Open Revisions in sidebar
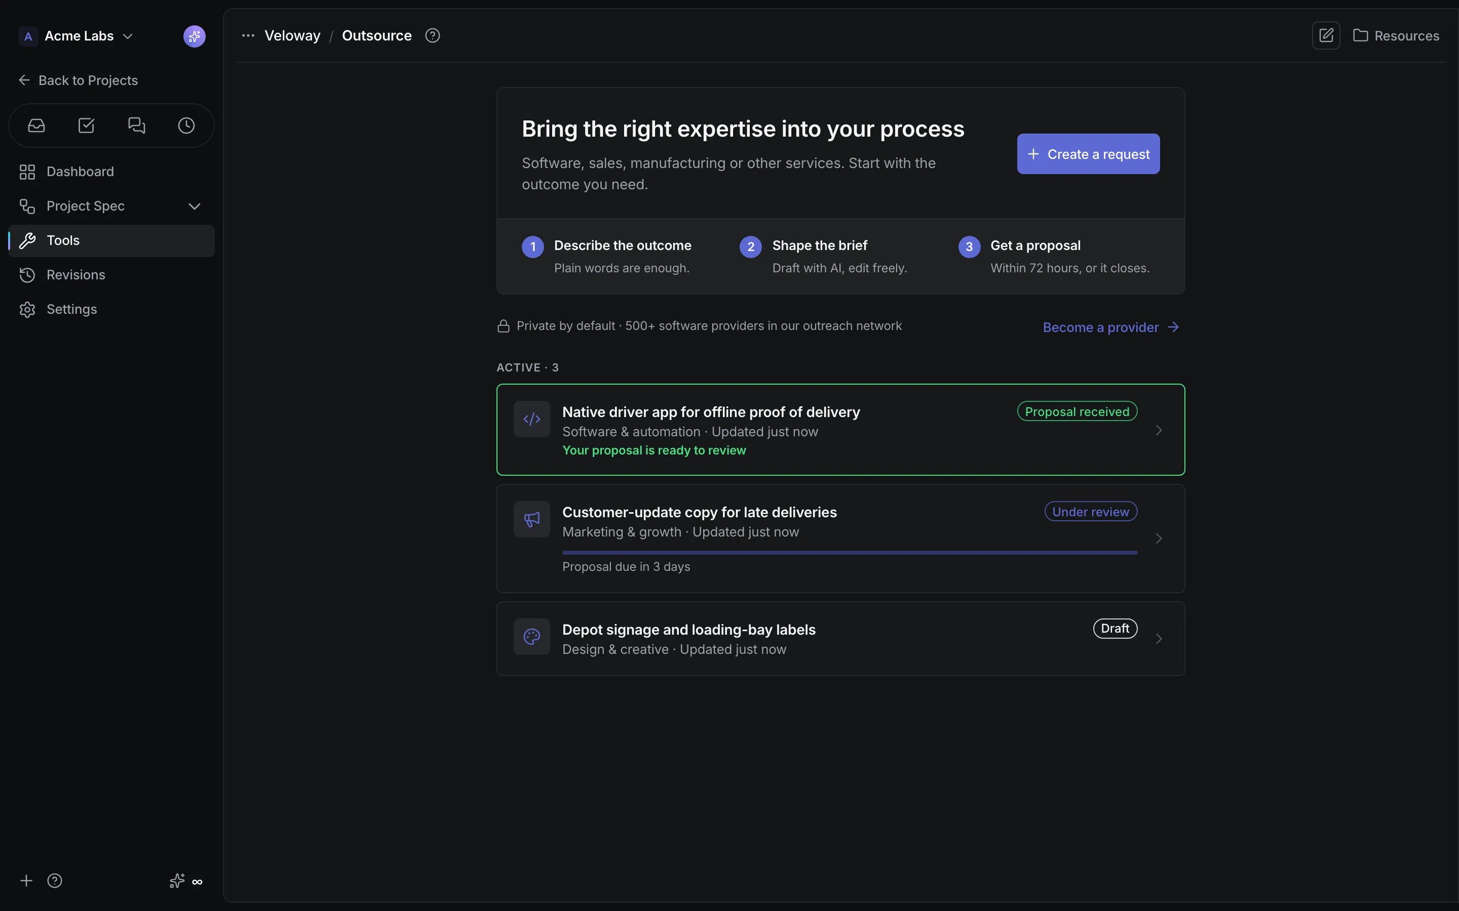Screen dimensions: 1459x911 pos(111,275)
